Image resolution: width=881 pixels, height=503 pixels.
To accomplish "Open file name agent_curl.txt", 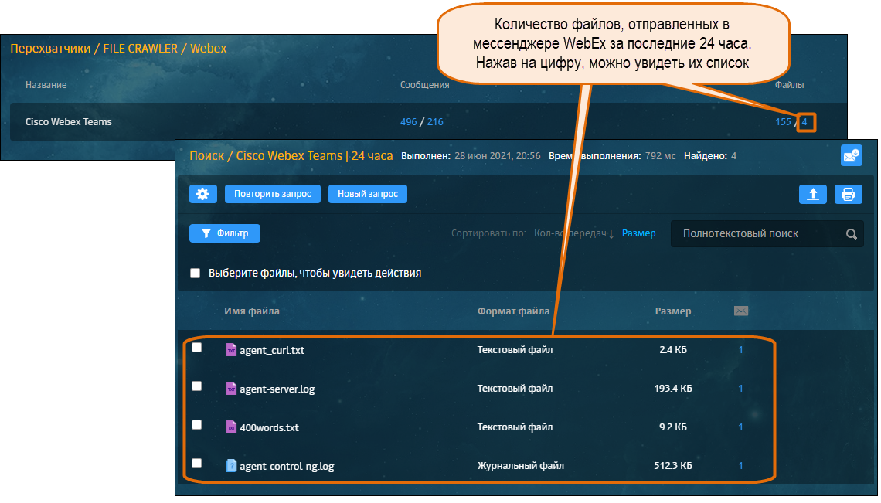I will pyautogui.click(x=272, y=350).
